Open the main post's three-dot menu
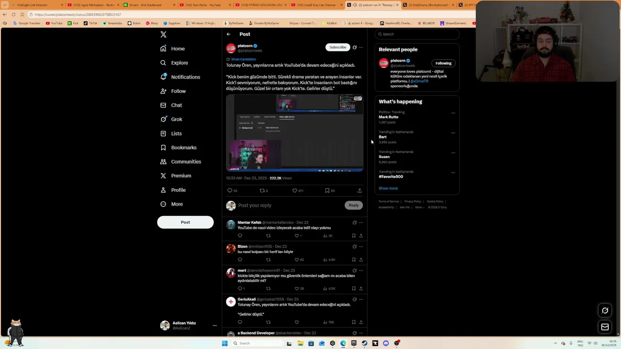 click(361, 48)
